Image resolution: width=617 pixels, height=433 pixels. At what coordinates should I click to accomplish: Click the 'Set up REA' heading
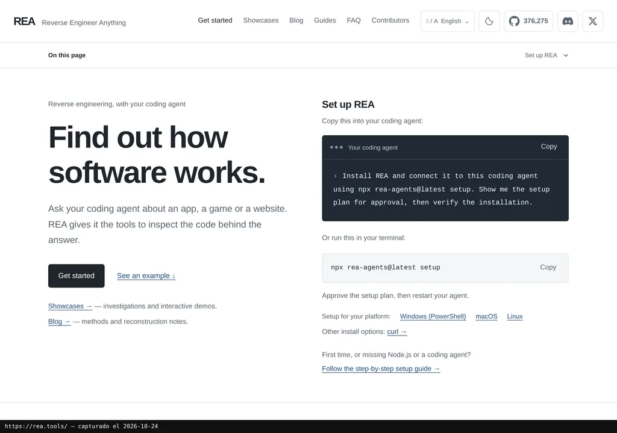[x=348, y=105]
